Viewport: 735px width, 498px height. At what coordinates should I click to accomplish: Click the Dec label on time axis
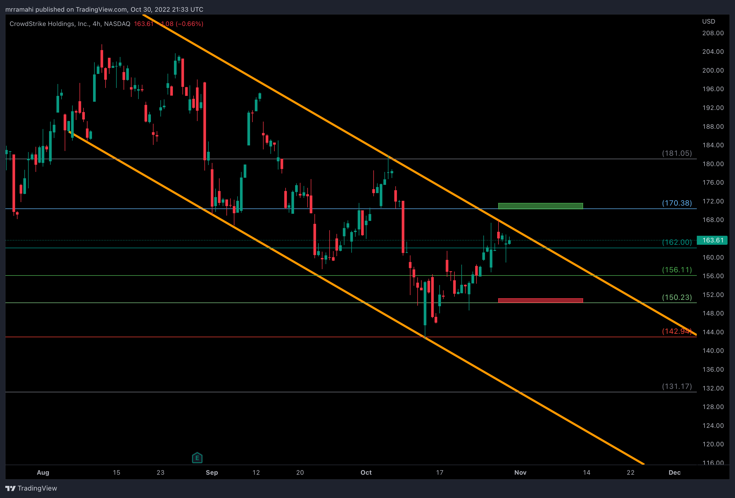674,472
